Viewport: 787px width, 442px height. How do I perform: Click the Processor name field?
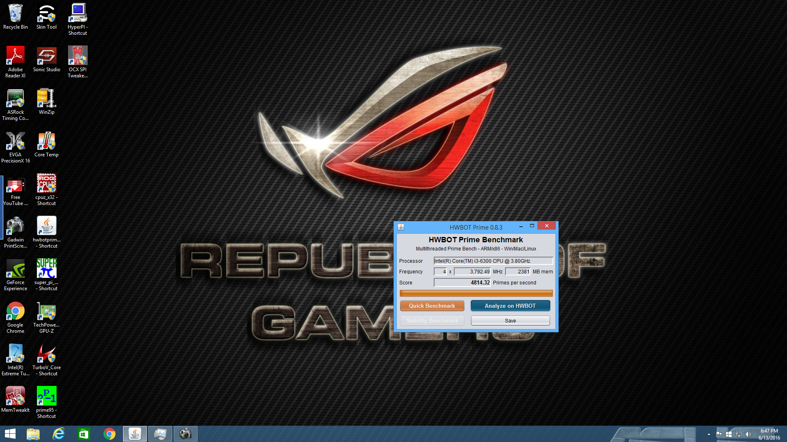tap(493, 261)
